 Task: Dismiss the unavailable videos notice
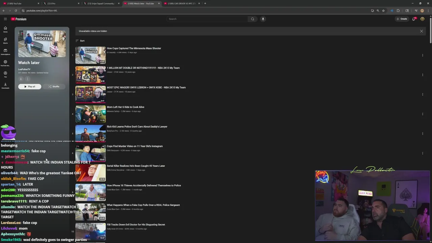coord(421,31)
